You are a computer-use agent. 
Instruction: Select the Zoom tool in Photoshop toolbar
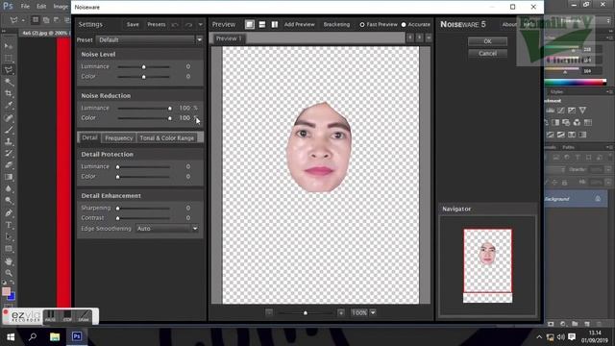[9, 273]
